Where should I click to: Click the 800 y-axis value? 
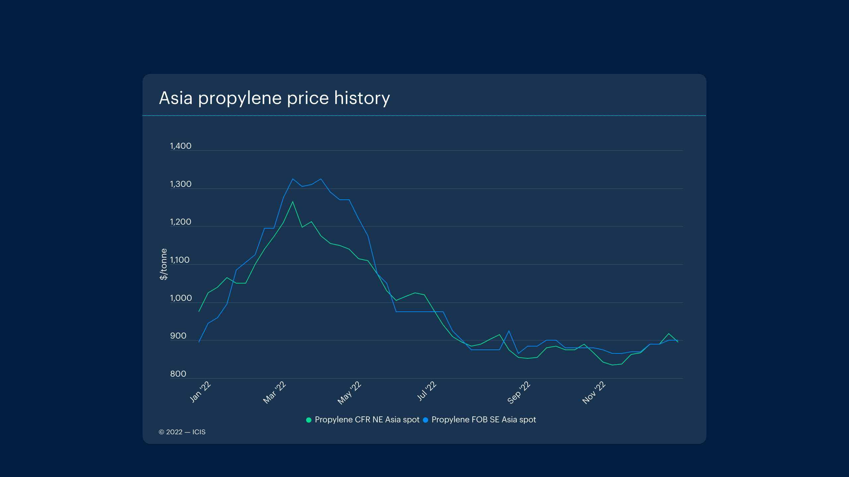(x=178, y=374)
